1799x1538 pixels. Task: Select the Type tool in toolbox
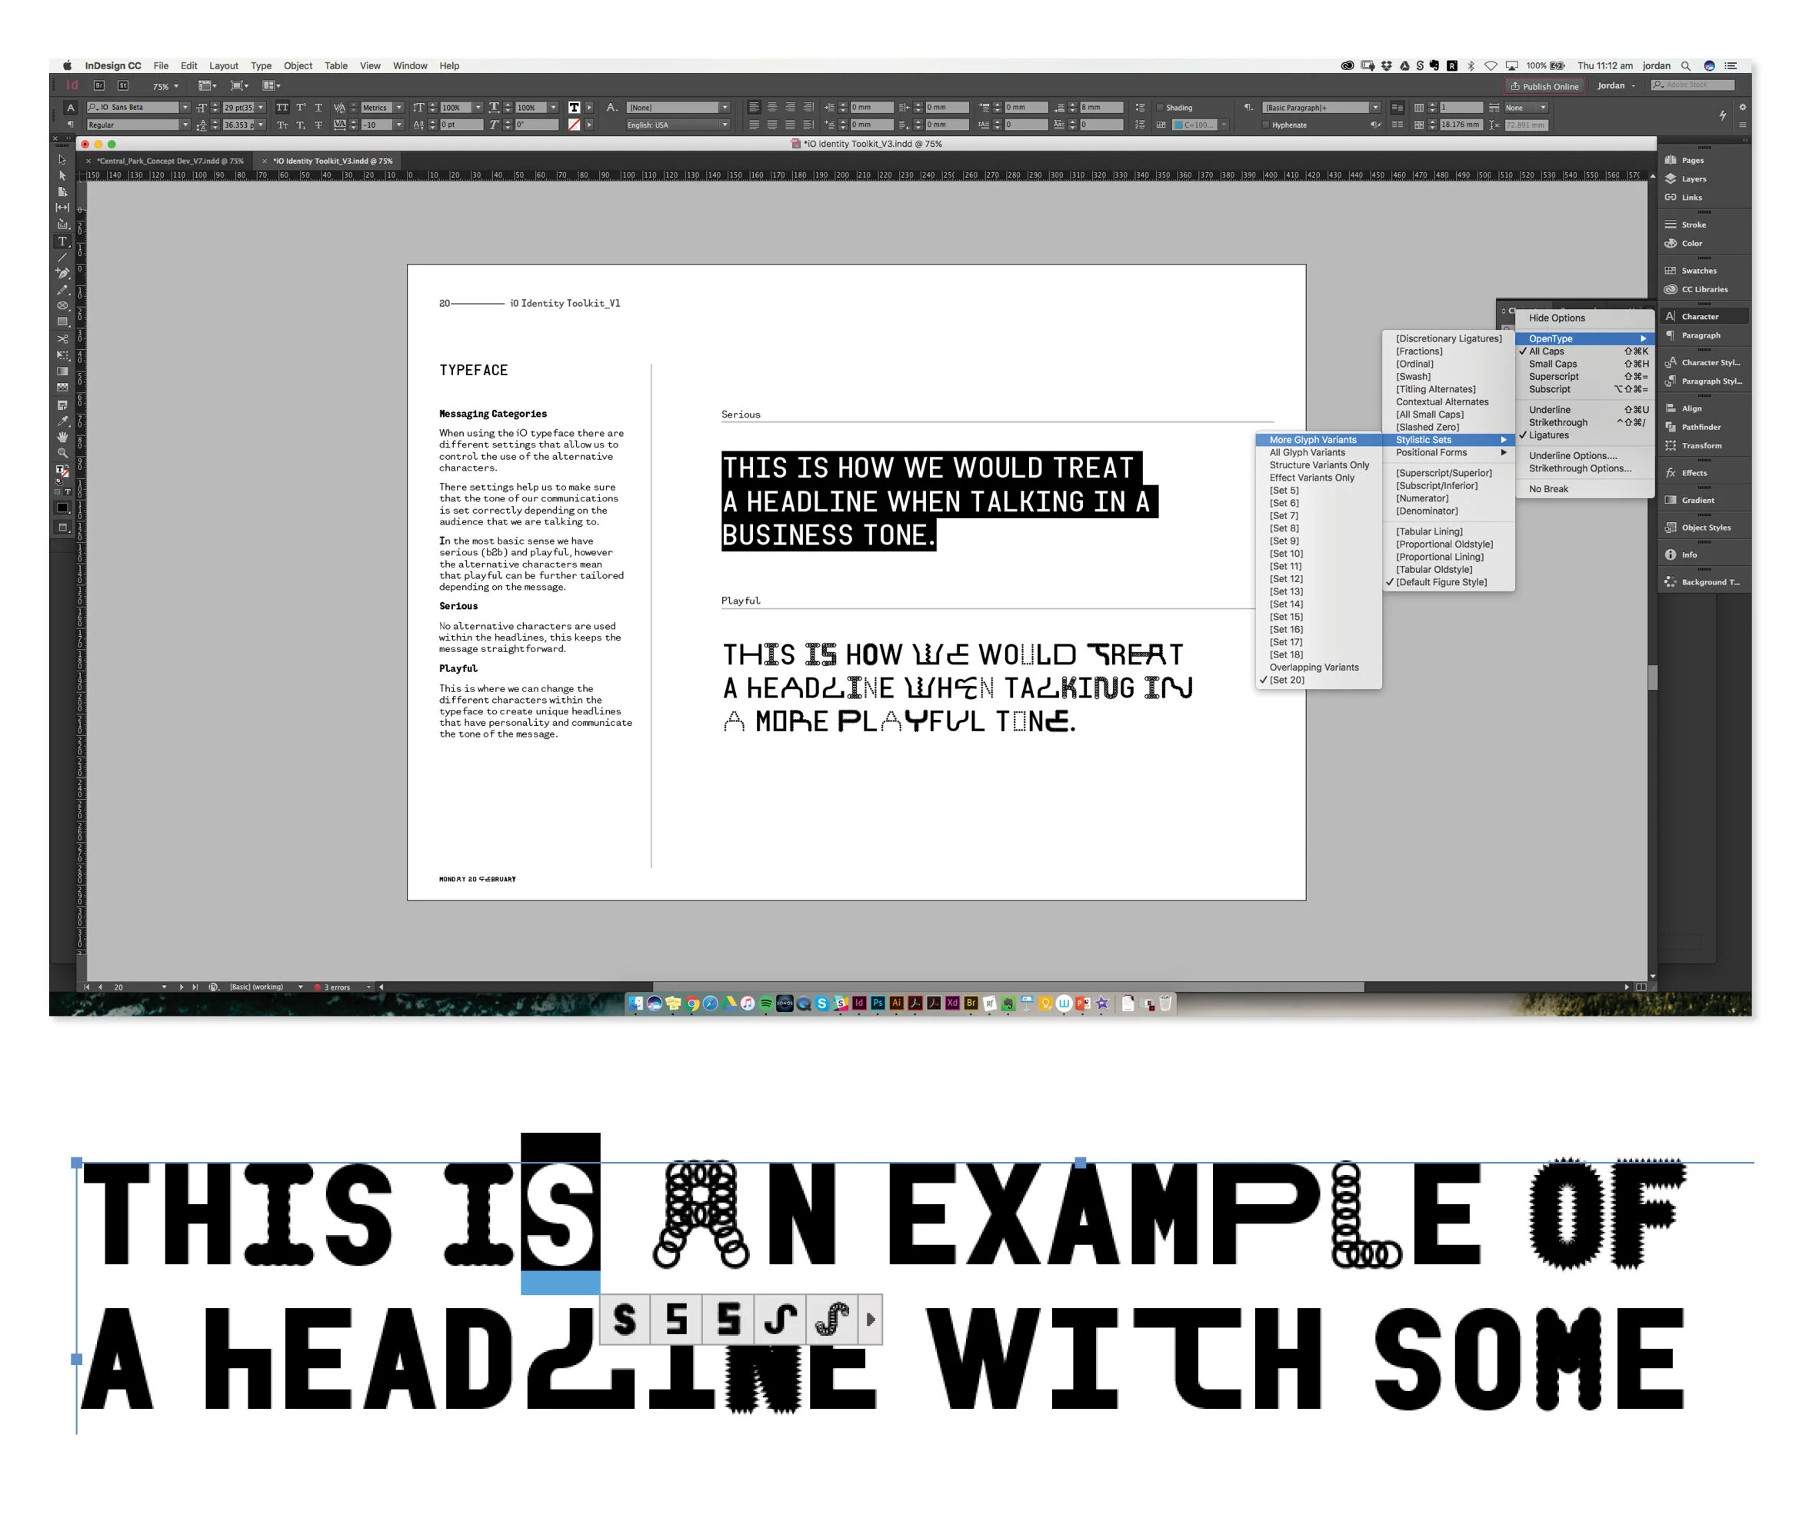pos(62,241)
